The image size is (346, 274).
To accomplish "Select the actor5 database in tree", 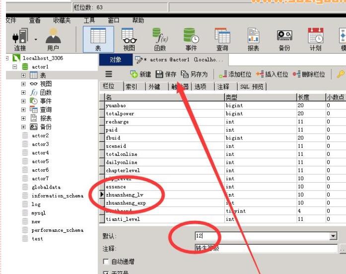I will tap(40, 161).
